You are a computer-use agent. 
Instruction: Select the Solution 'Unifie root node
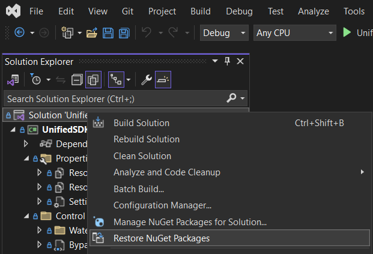point(46,115)
